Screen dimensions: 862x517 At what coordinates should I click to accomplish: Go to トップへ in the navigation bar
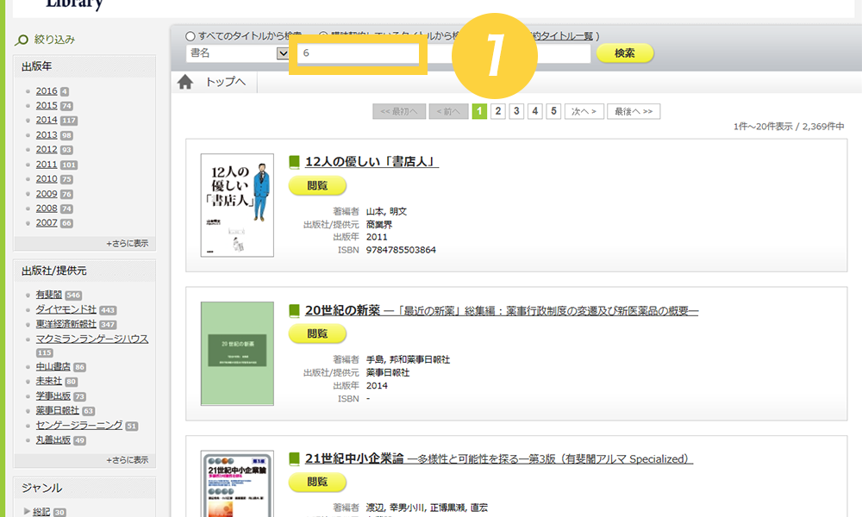(x=225, y=82)
